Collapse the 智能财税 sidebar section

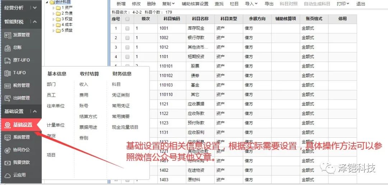point(35,22)
